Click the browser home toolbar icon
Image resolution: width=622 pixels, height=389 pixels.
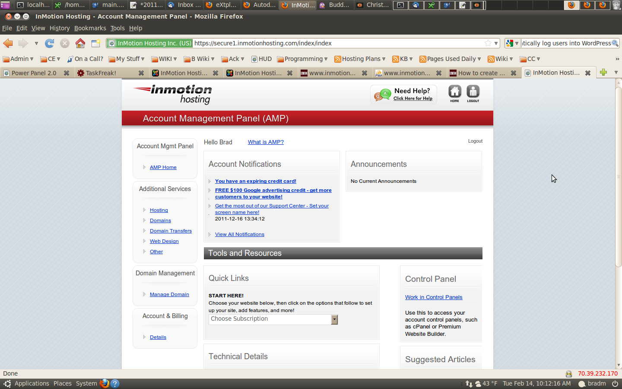80,43
